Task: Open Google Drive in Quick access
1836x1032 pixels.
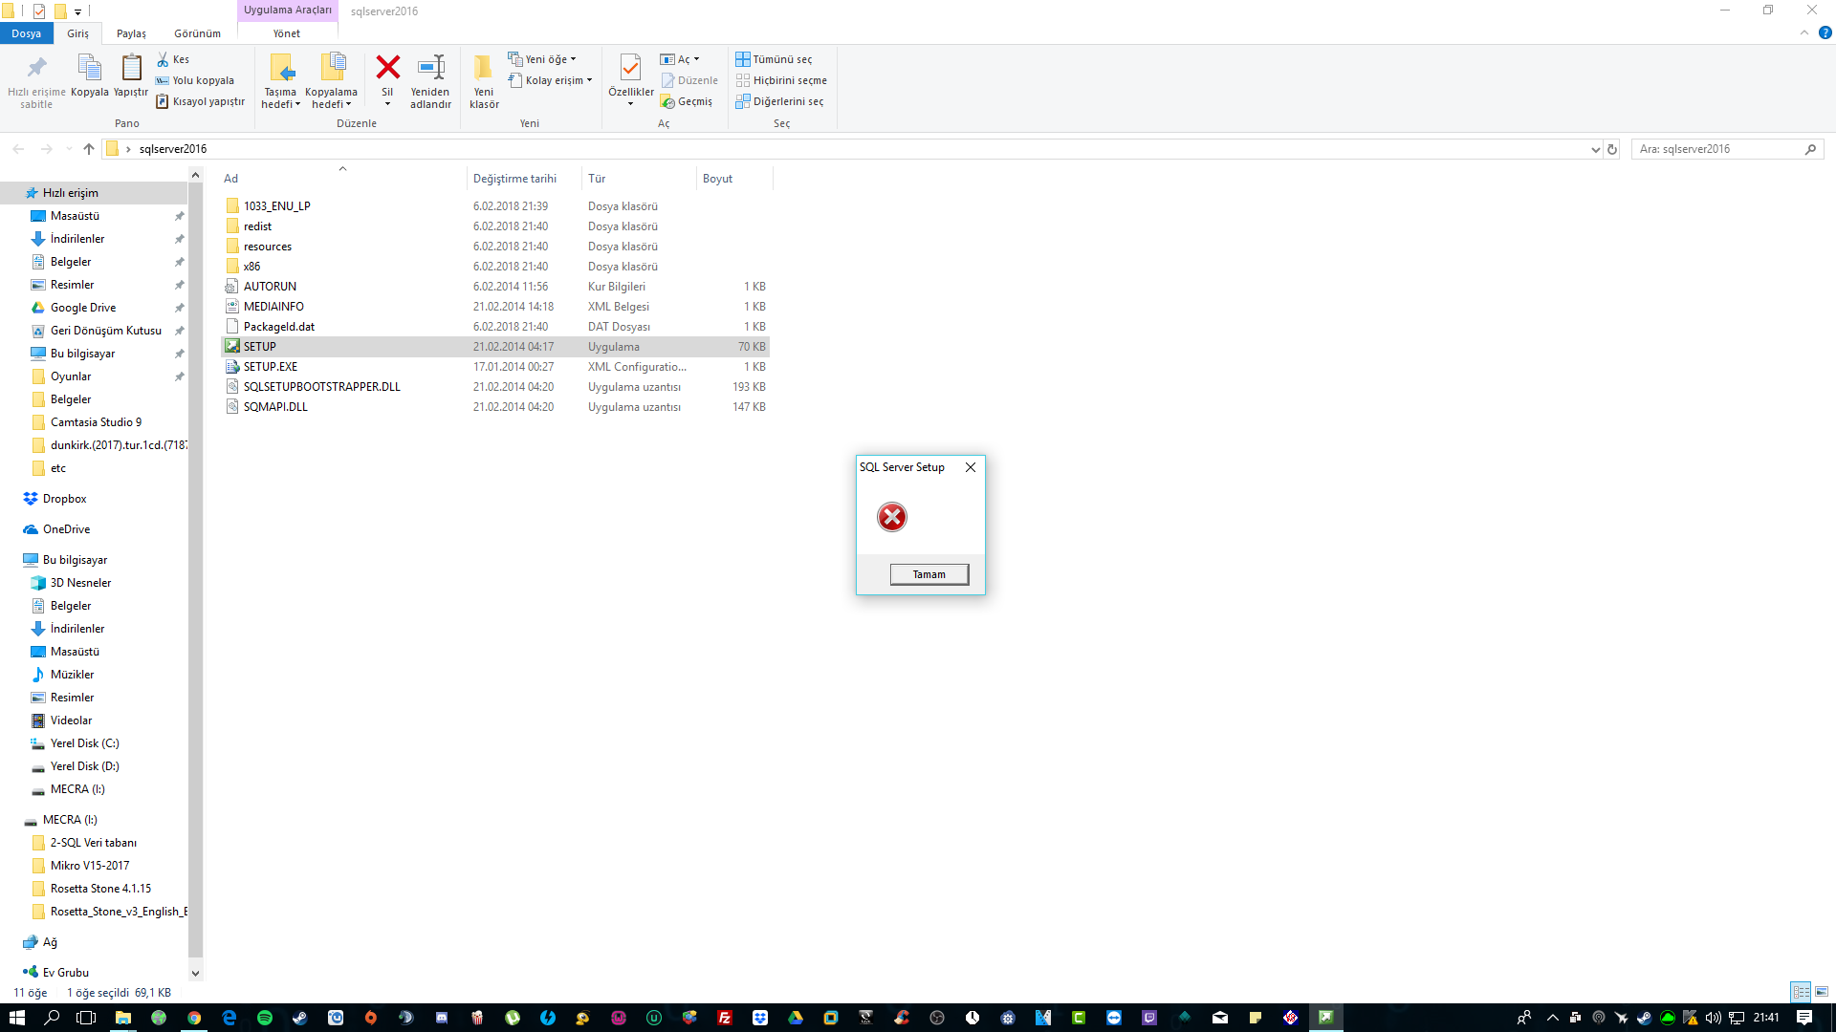Action: pyautogui.click(x=83, y=308)
